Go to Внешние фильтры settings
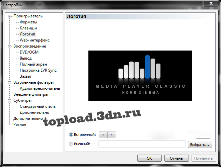The height and width of the screenshot is (167, 221). pyautogui.click(x=30, y=94)
